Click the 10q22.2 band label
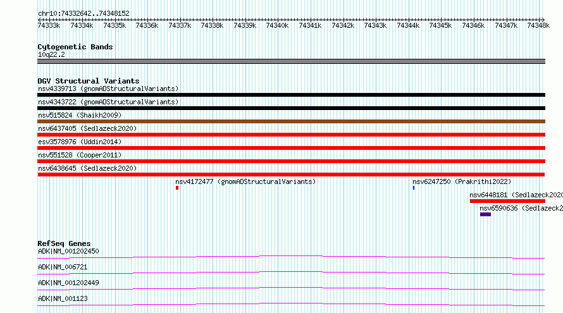The image size is (563, 313). [51, 54]
